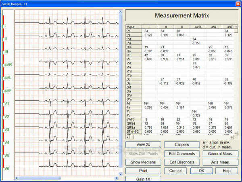This screenshot has width=242, height=182.
Task: Click the Gain 1X button
Action: (143, 179)
